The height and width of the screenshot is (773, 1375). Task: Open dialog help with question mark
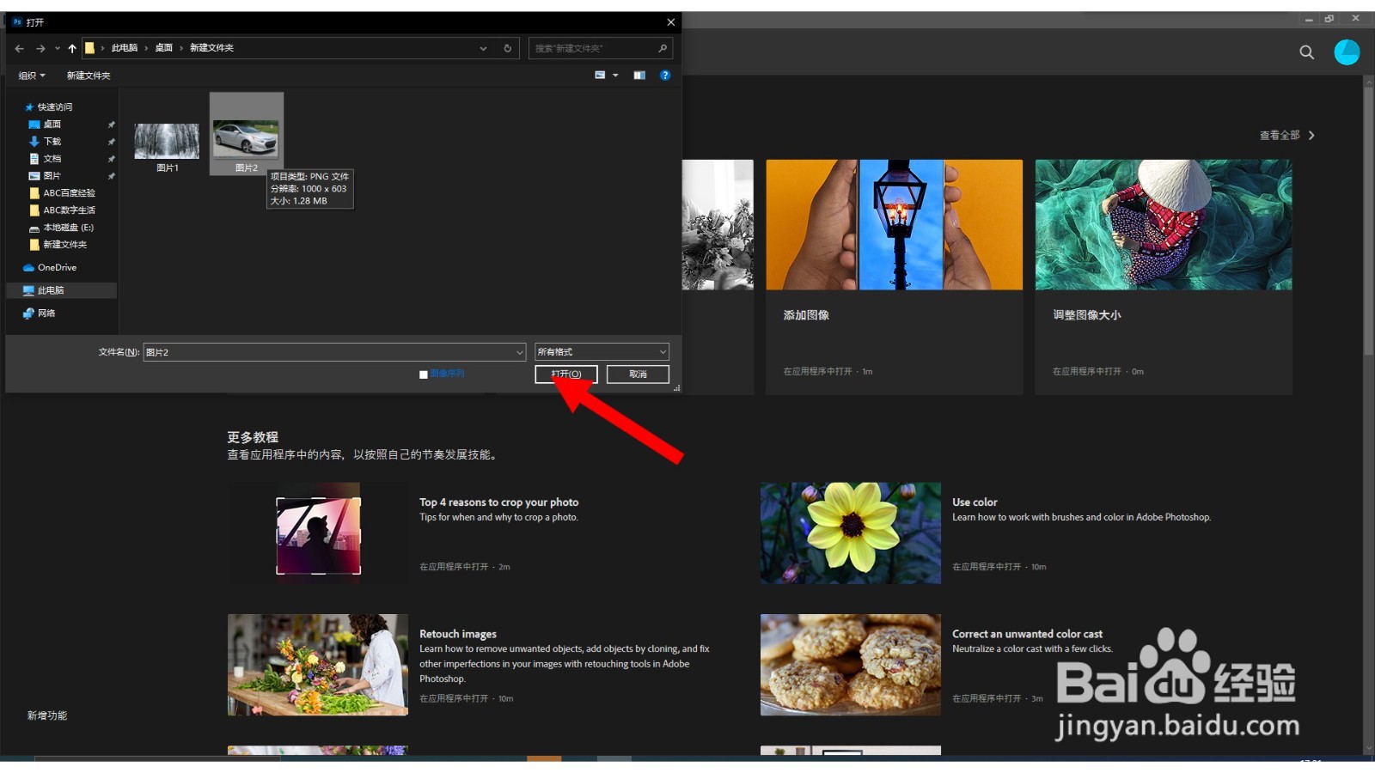click(665, 76)
